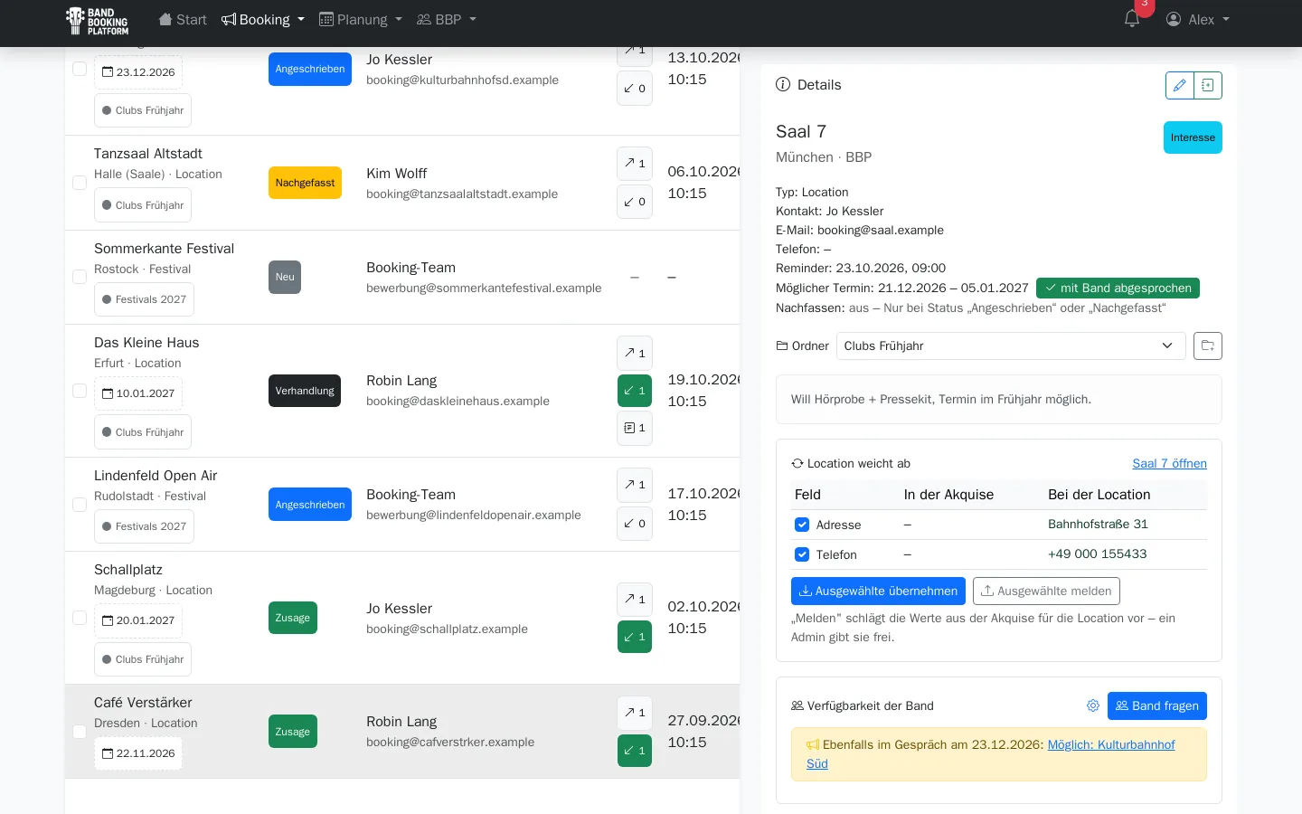Open the Saal 7 öffnen link
Image resolution: width=1302 pixels, height=814 pixels.
point(1169,463)
